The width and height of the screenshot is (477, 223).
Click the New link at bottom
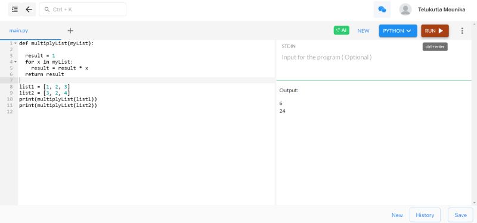coord(397,215)
